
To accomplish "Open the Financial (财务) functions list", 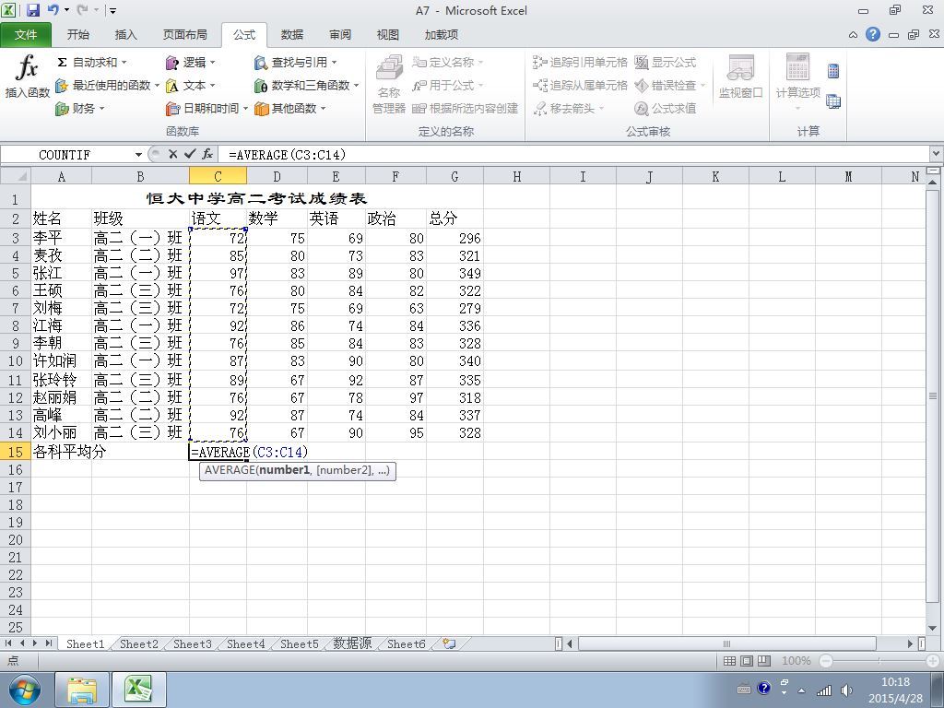I will pos(79,109).
